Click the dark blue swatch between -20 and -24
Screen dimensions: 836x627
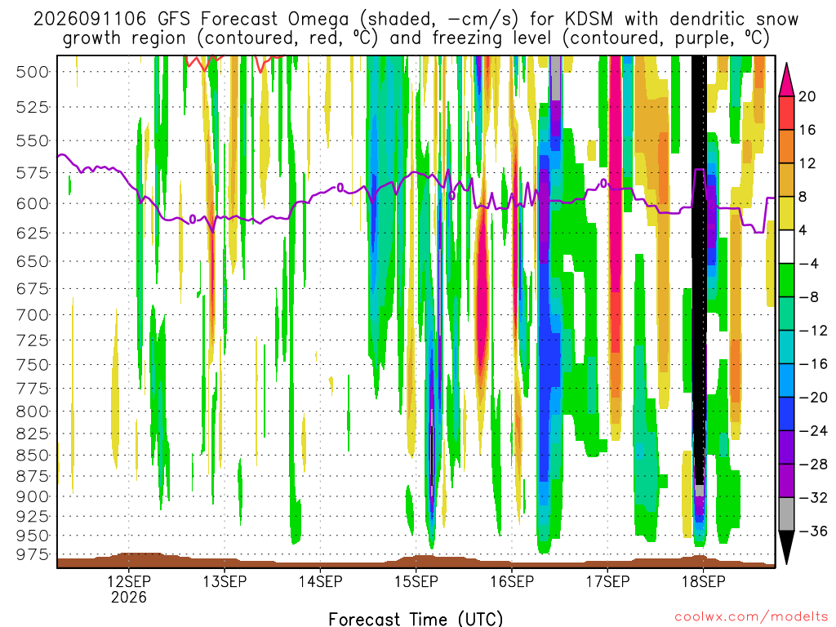(x=786, y=414)
